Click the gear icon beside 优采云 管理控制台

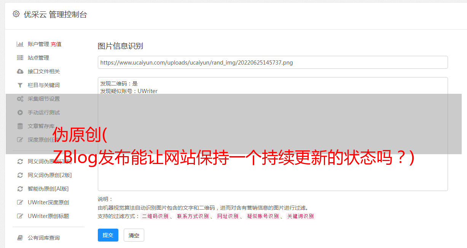[x=16, y=14]
